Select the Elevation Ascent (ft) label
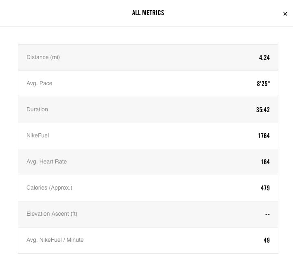This screenshot has width=293, height=265. click(x=52, y=214)
